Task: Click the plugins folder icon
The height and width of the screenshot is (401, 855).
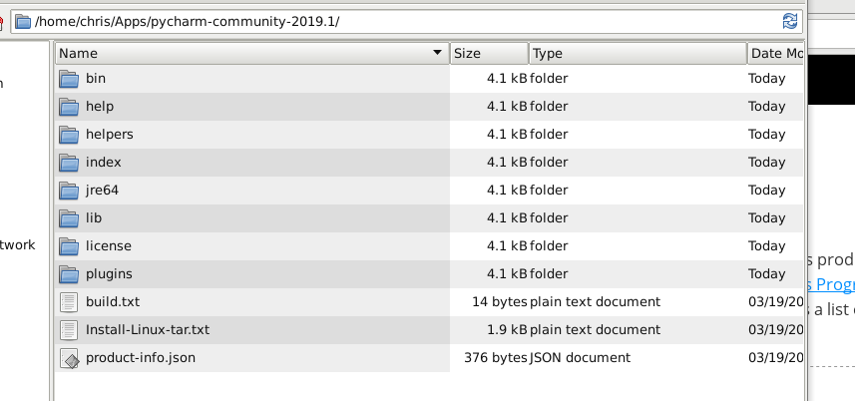Action: 69,274
